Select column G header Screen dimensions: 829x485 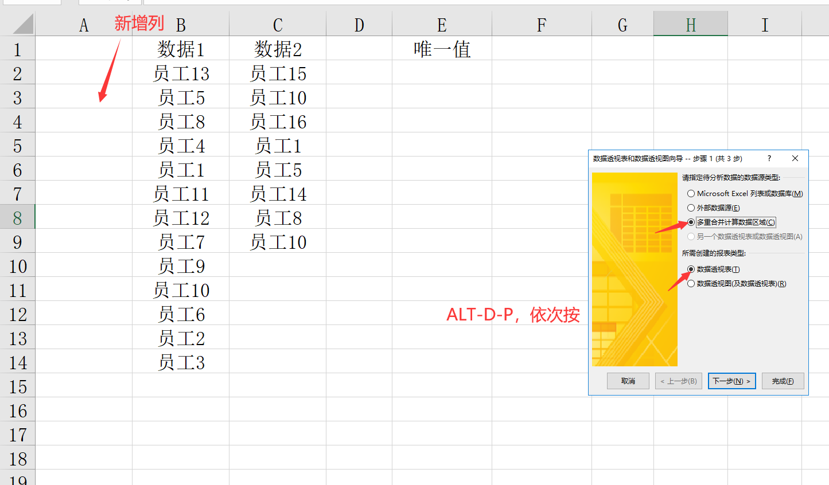[622, 25]
